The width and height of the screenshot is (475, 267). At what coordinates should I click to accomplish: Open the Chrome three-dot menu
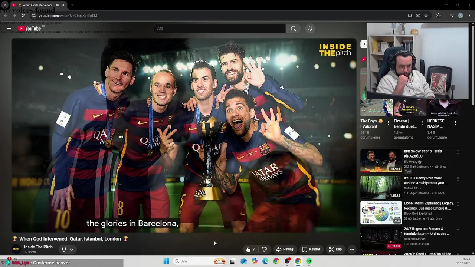469,16
